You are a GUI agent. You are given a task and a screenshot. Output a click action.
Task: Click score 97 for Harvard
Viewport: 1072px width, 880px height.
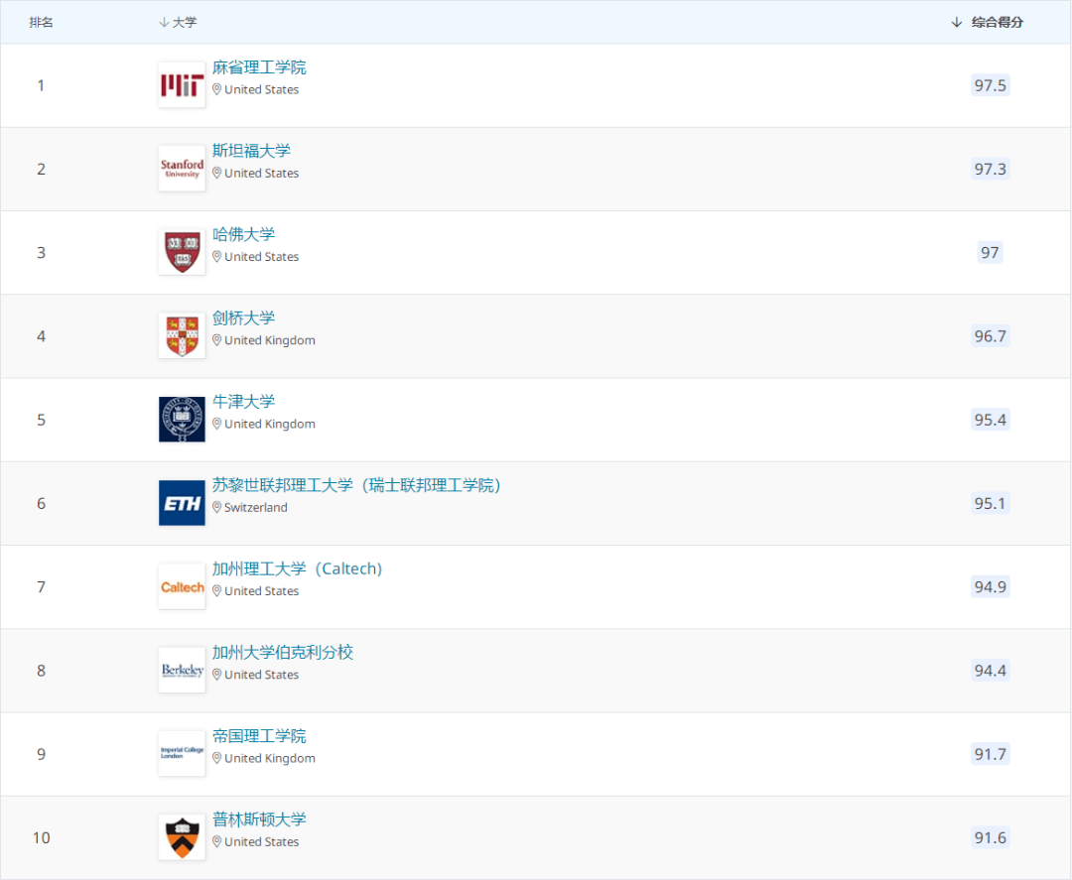click(x=990, y=253)
